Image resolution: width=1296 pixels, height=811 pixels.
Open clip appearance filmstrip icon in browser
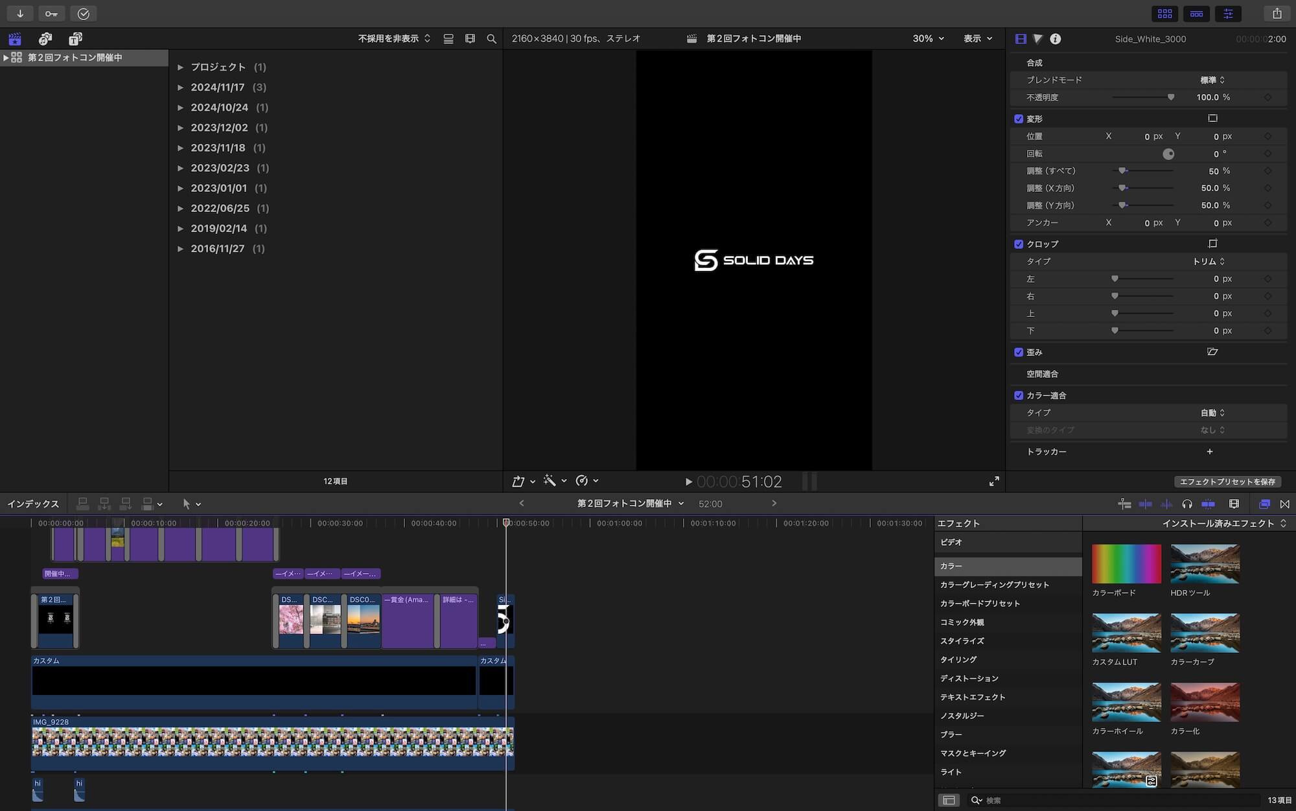tap(470, 39)
